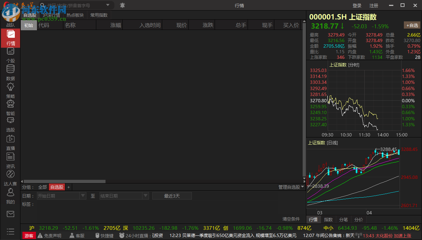Open the list menu icon at sidebar bottom
422x240 pixels.
pyautogui.click(x=11, y=232)
